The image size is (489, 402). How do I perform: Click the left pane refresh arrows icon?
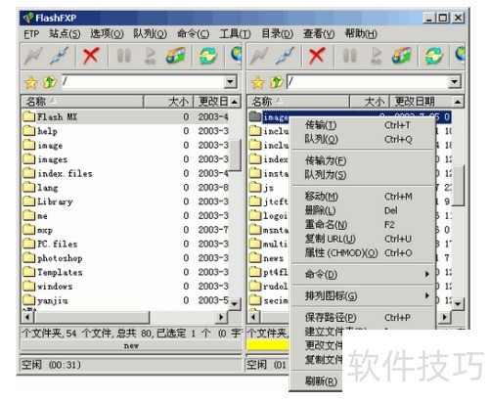coord(207,56)
